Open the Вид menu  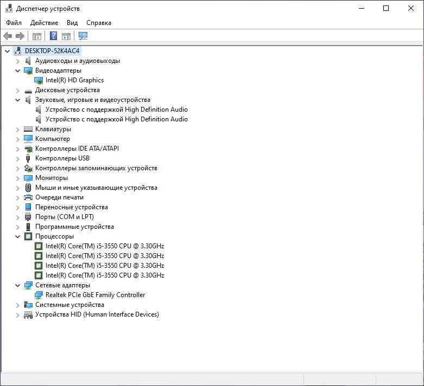[x=72, y=23]
